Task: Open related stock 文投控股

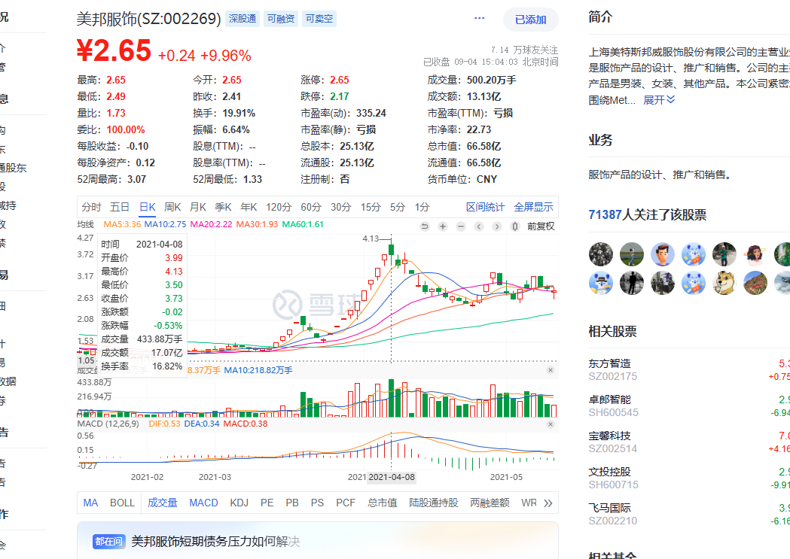Action: (609, 472)
